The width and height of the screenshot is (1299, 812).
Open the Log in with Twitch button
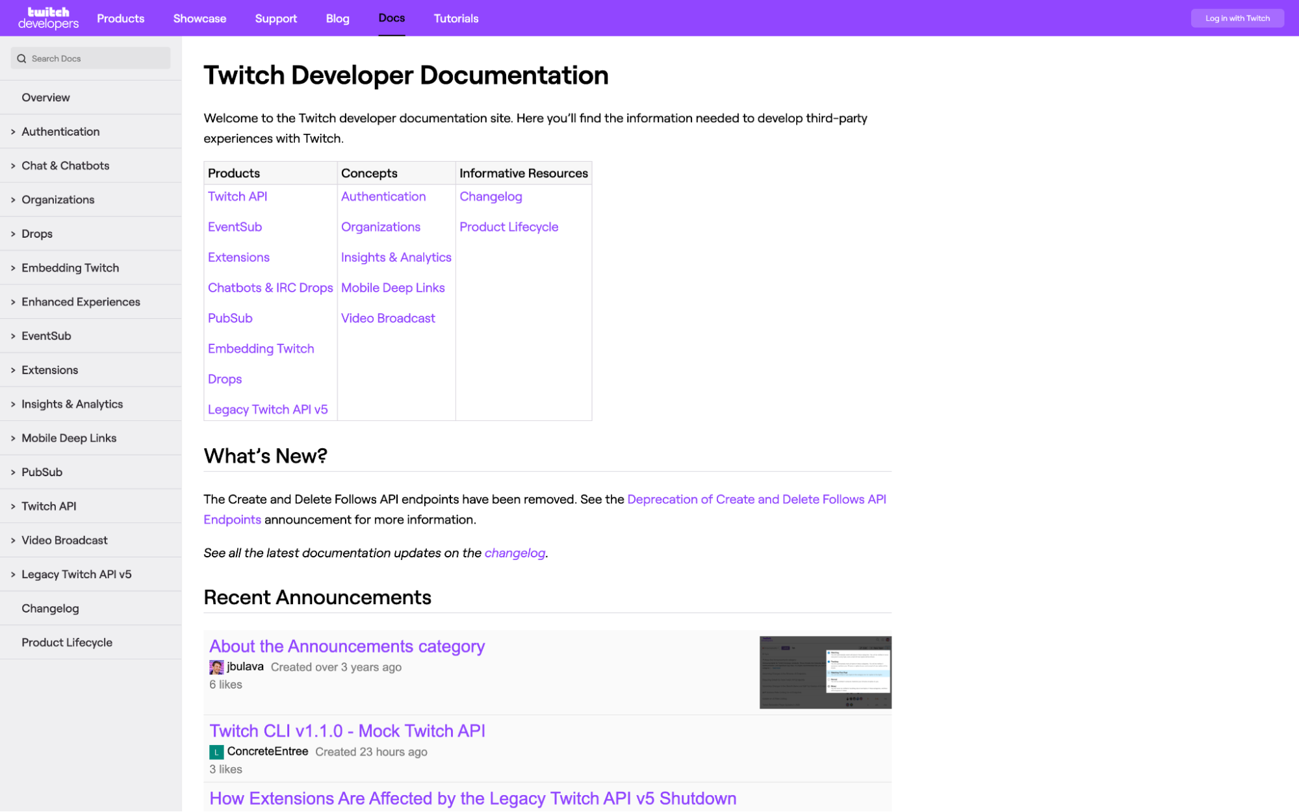coord(1237,18)
